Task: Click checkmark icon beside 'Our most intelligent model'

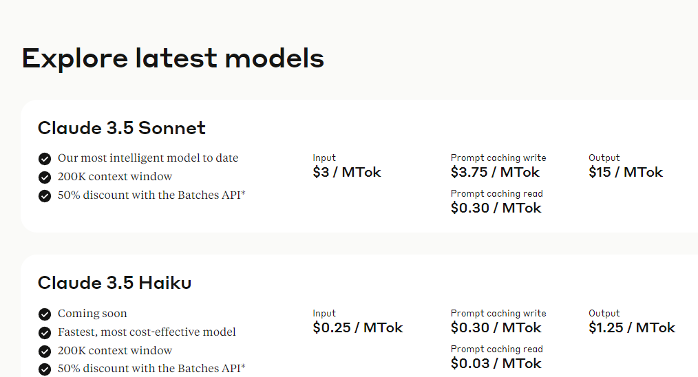Action: 45,158
